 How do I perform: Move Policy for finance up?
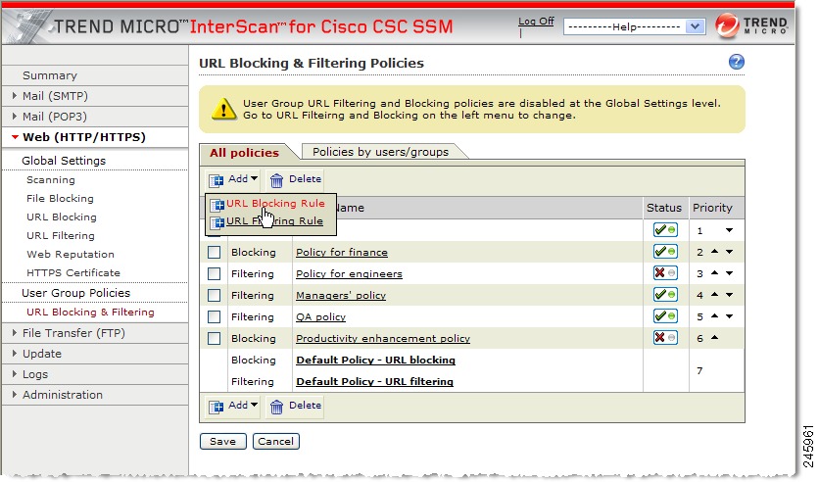(x=714, y=252)
